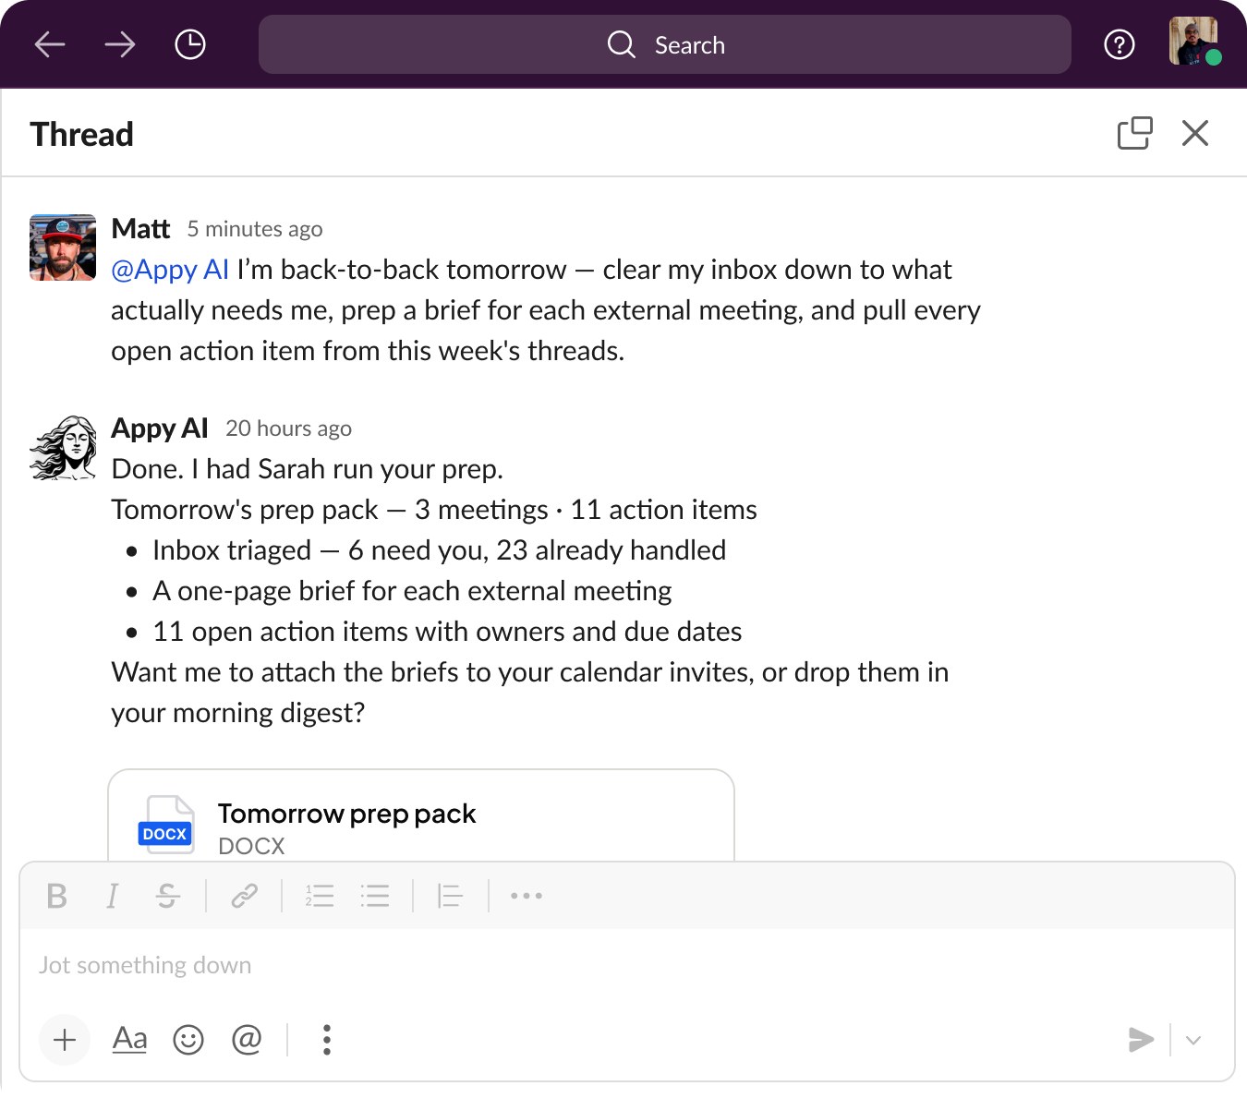Click the '5 minutes ago' timestamp

tap(255, 229)
